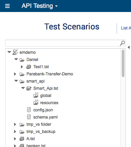
Task: Expand the tmp_vs folder node
Action: click(x=15, y=124)
